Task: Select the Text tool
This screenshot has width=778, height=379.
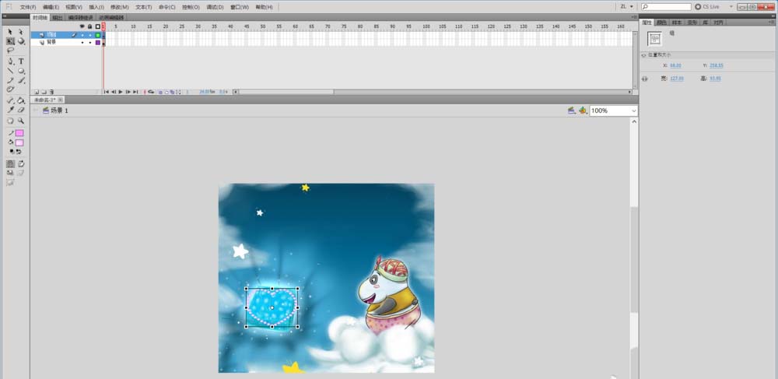Action: tap(21, 61)
